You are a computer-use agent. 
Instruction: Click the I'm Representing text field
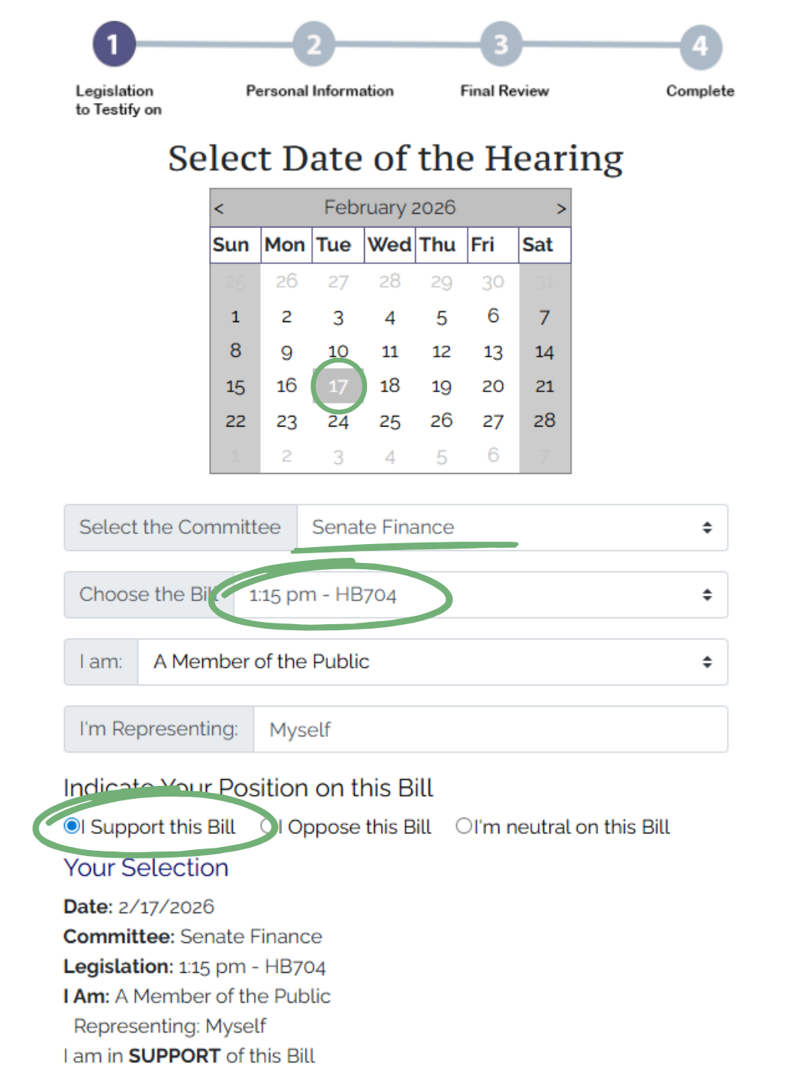pyautogui.click(x=490, y=729)
